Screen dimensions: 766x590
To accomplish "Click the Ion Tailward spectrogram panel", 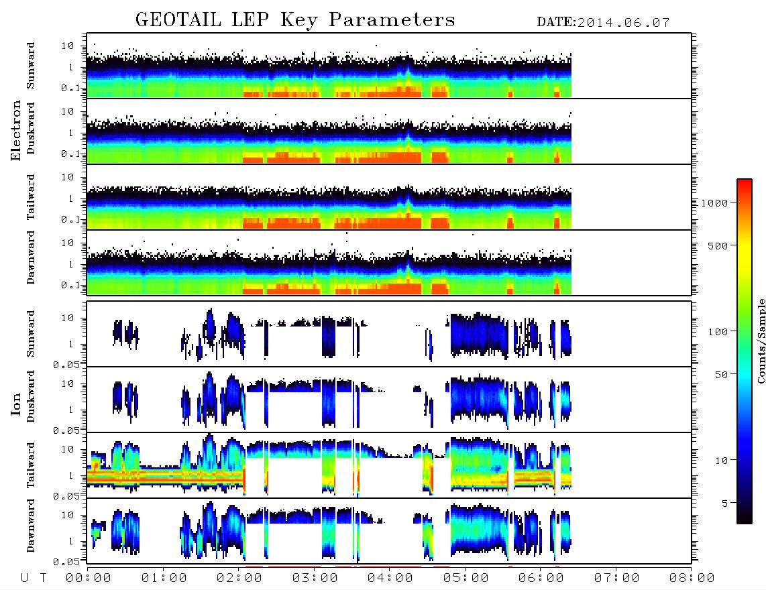I will (x=389, y=465).
